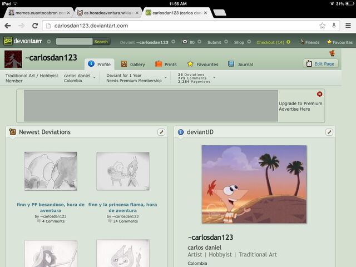This screenshot has height=267, width=356.
Task: Close the ad with red X
Action: (319, 94)
